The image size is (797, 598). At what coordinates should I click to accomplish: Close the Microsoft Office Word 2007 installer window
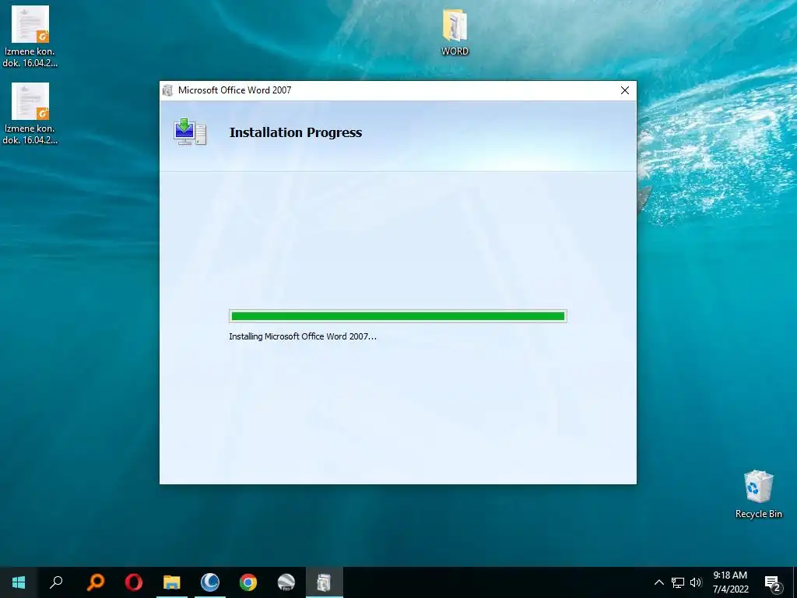(x=625, y=90)
